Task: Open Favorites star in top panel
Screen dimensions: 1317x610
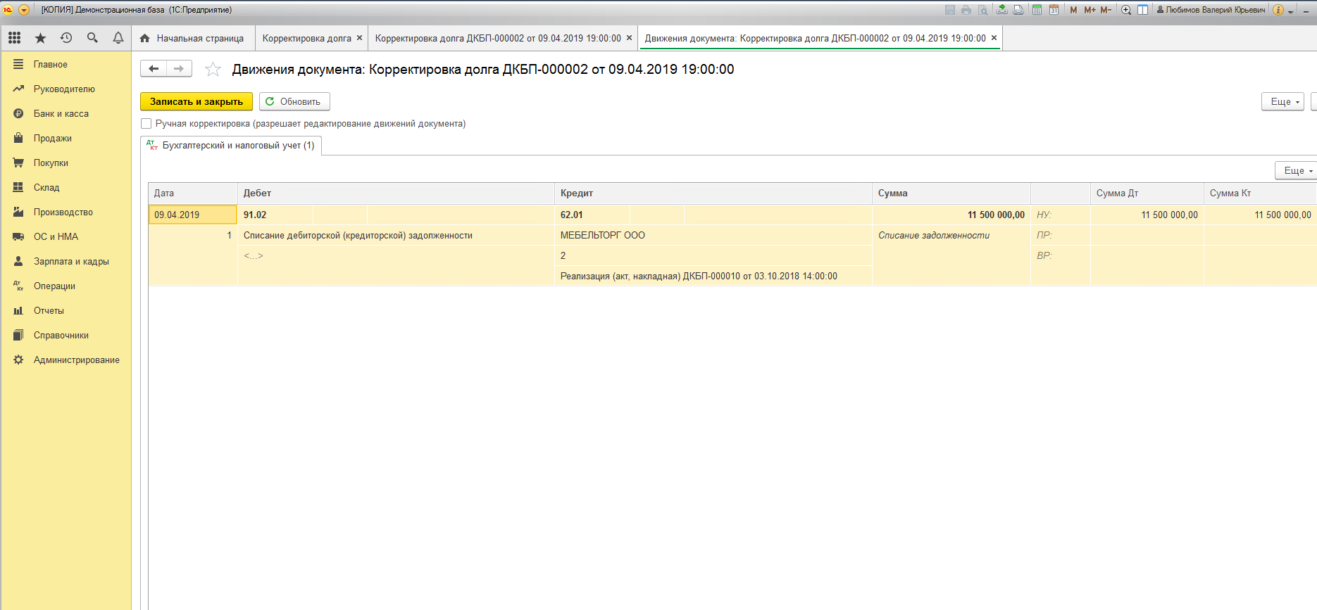Action: 40,38
